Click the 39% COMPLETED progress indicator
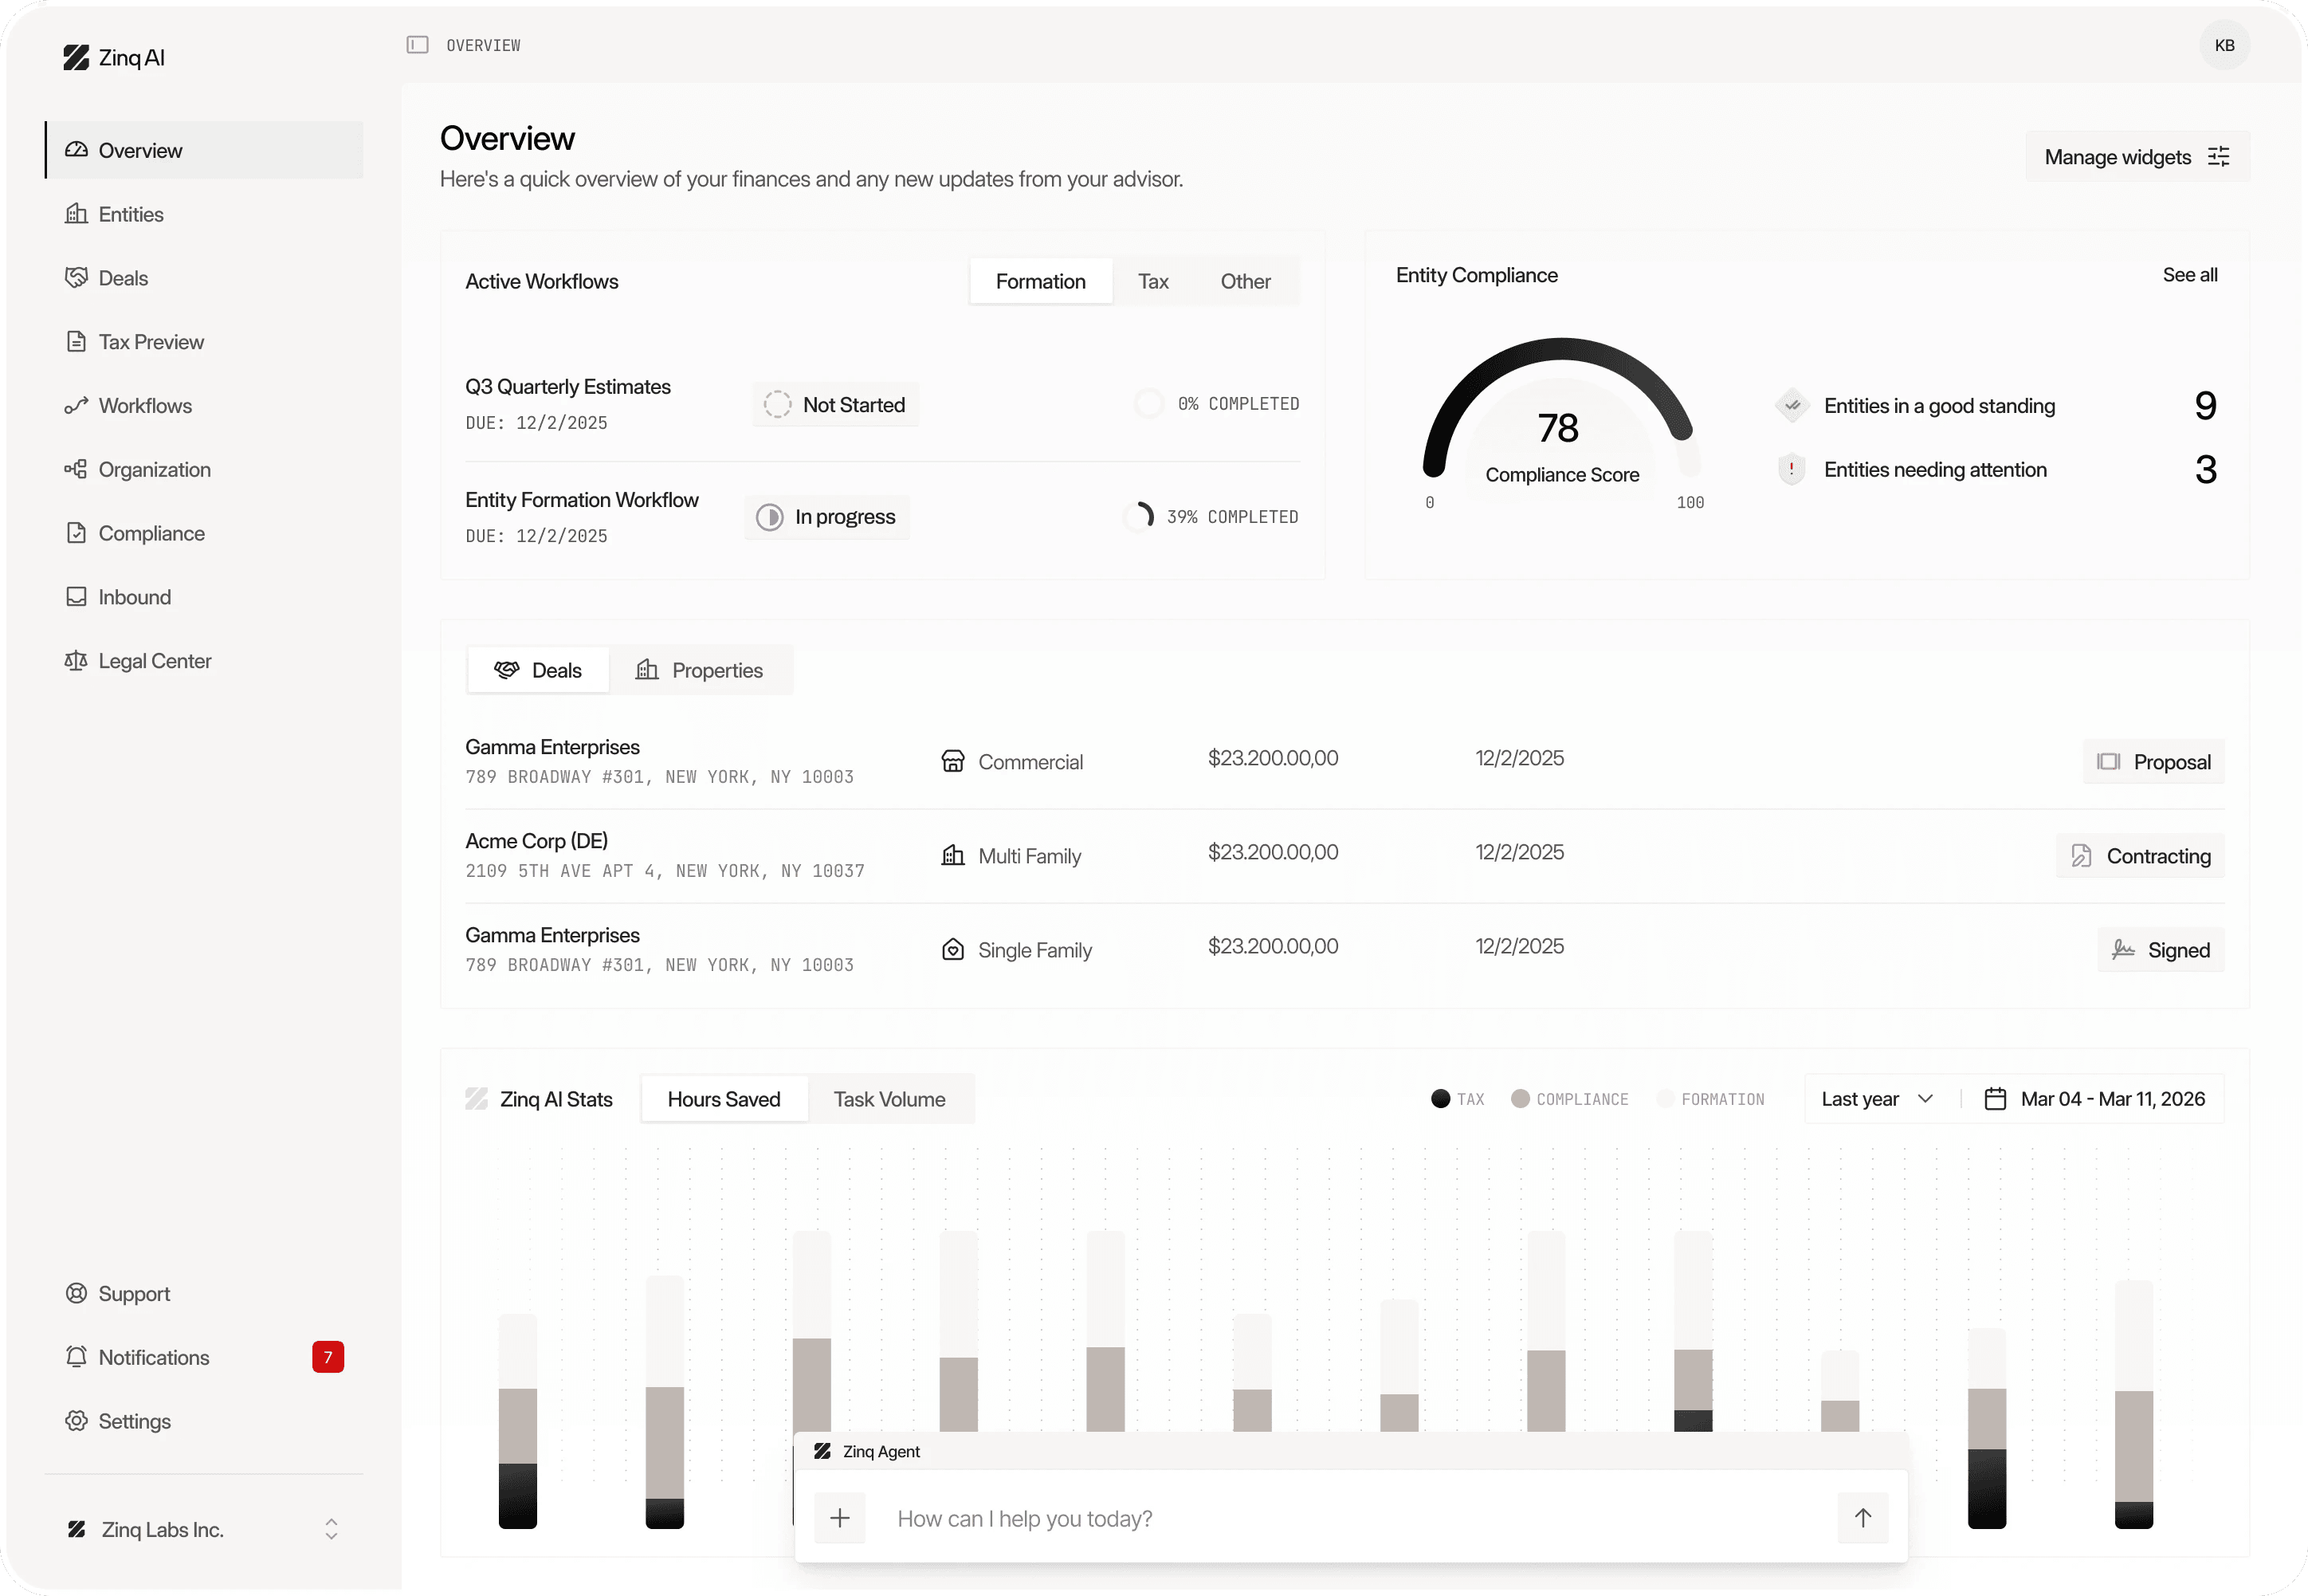 (1211, 517)
